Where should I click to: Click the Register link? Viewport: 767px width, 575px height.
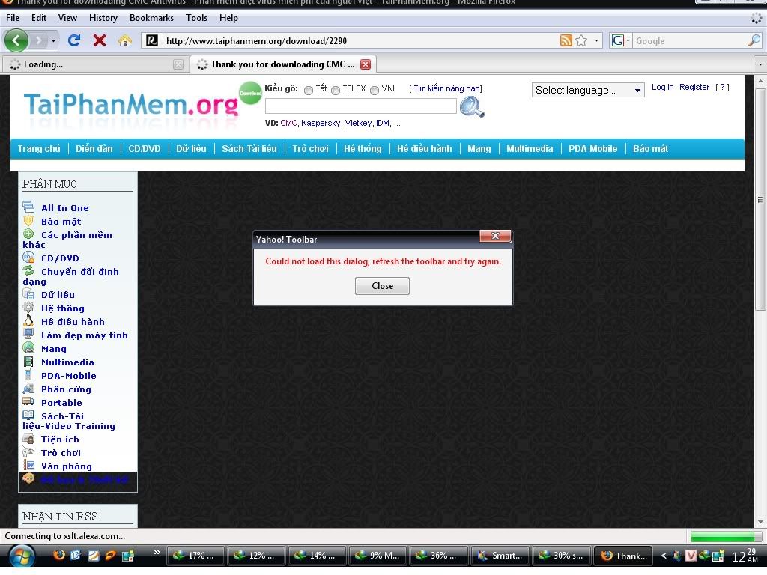pos(694,87)
